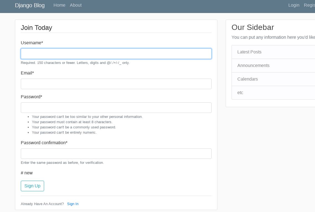The image size is (315, 212).
Task: Select Announcements in sidebar
Action: 253,66
